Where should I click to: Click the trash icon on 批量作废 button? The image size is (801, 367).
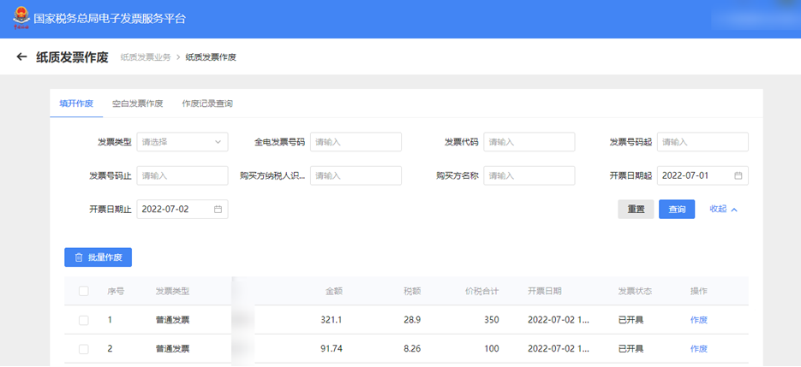[79, 257]
